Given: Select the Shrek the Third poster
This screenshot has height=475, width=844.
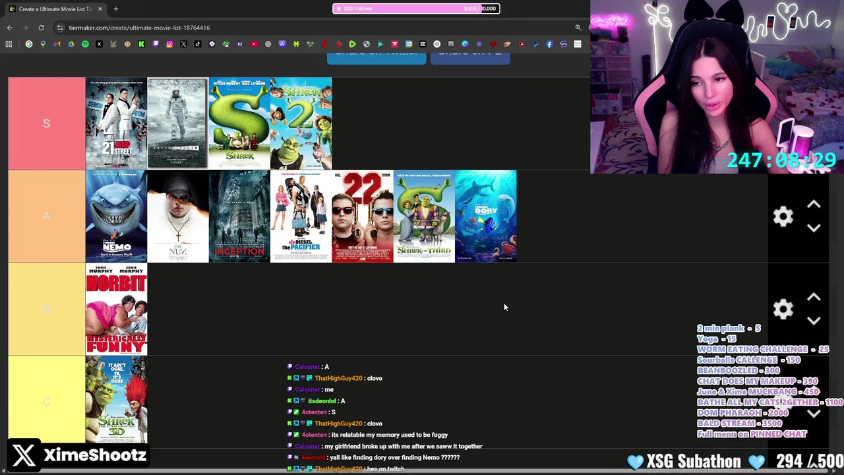Looking at the screenshot, I should [x=424, y=216].
